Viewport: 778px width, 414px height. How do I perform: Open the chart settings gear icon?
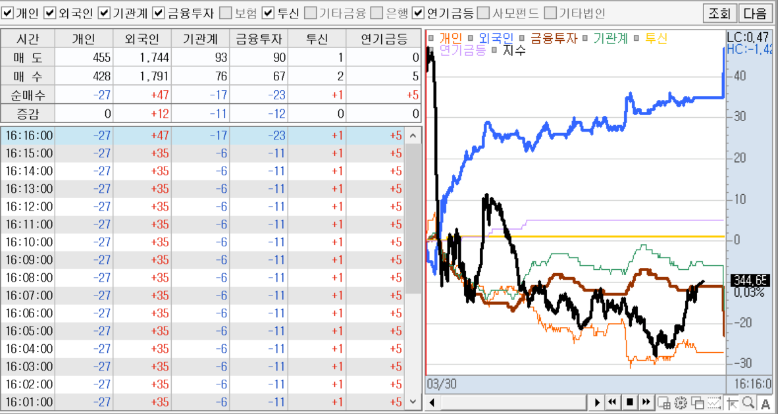point(681,402)
